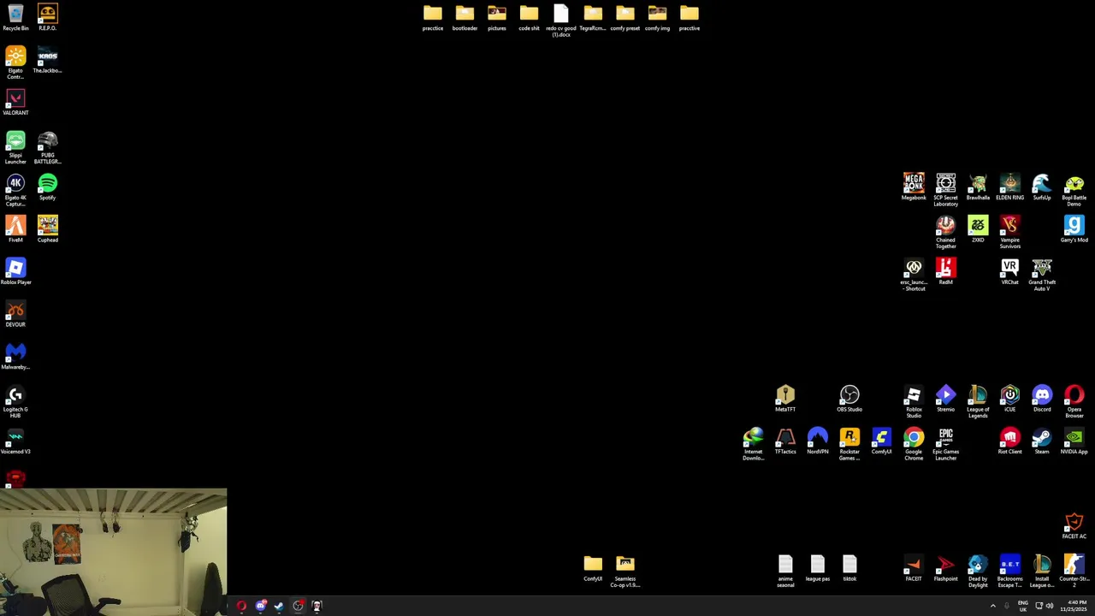The height and width of the screenshot is (616, 1095).
Task: Select the Seamless Co-op folder
Action: (x=625, y=572)
